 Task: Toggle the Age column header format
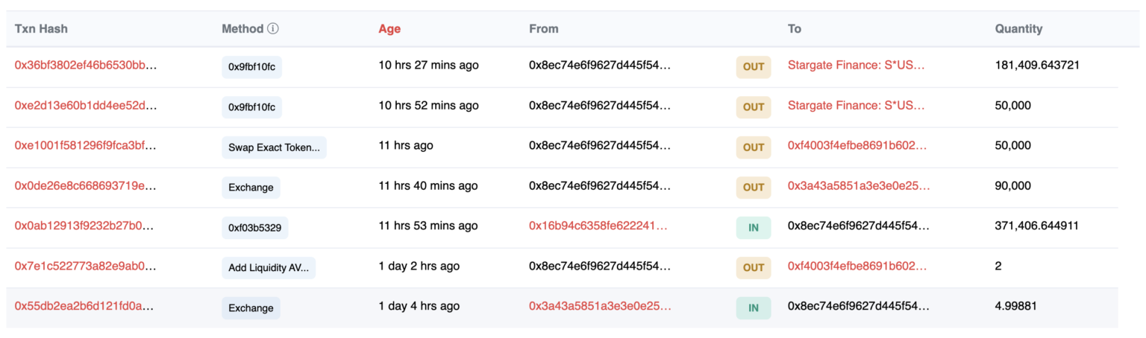tap(389, 29)
